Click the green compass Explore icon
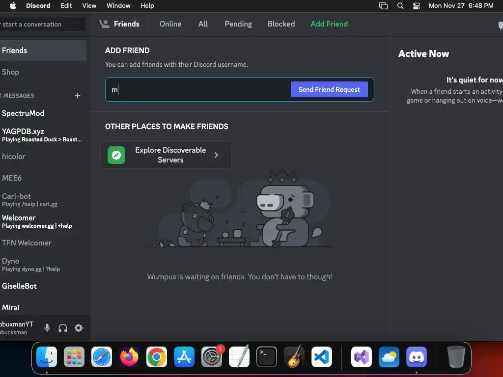The height and width of the screenshot is (377, 503). pos(116,155)
